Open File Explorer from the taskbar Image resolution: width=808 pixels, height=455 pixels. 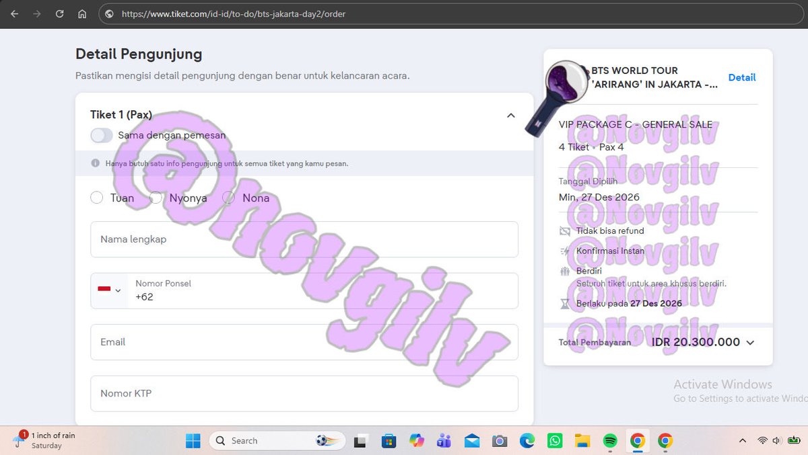click(x=582, y=441)
